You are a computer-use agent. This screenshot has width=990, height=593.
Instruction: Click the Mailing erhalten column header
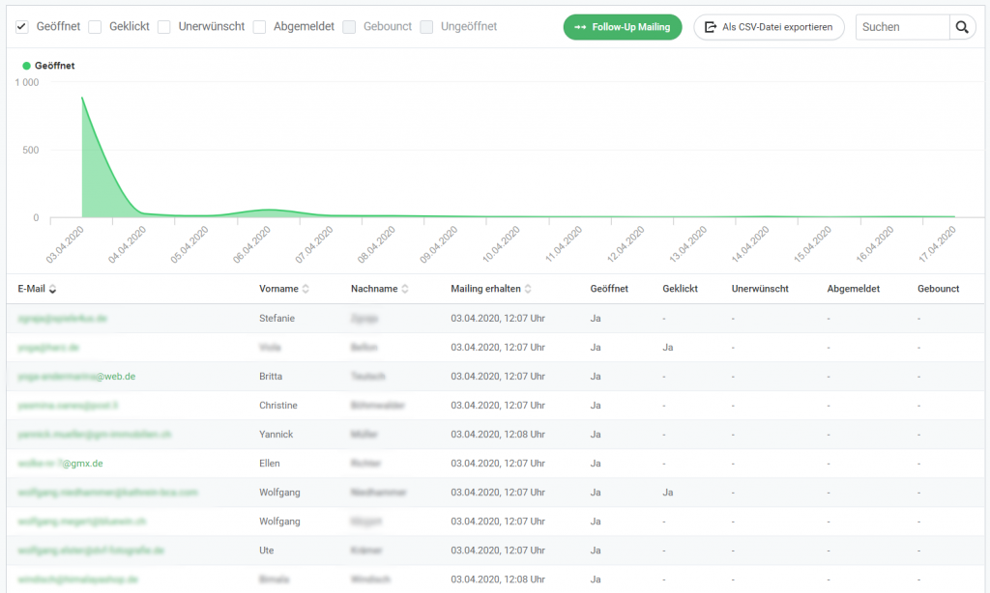pos(485,289)
